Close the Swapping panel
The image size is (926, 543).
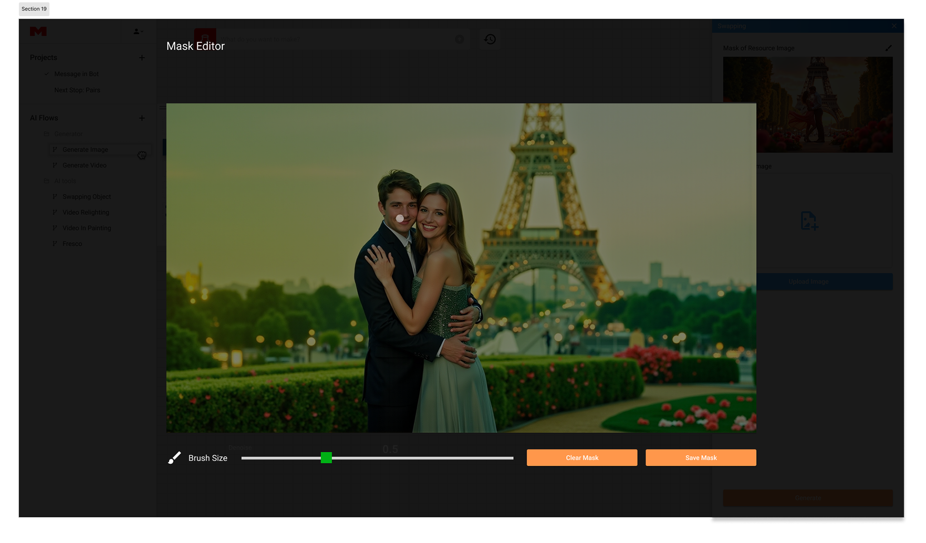(894, 26)
